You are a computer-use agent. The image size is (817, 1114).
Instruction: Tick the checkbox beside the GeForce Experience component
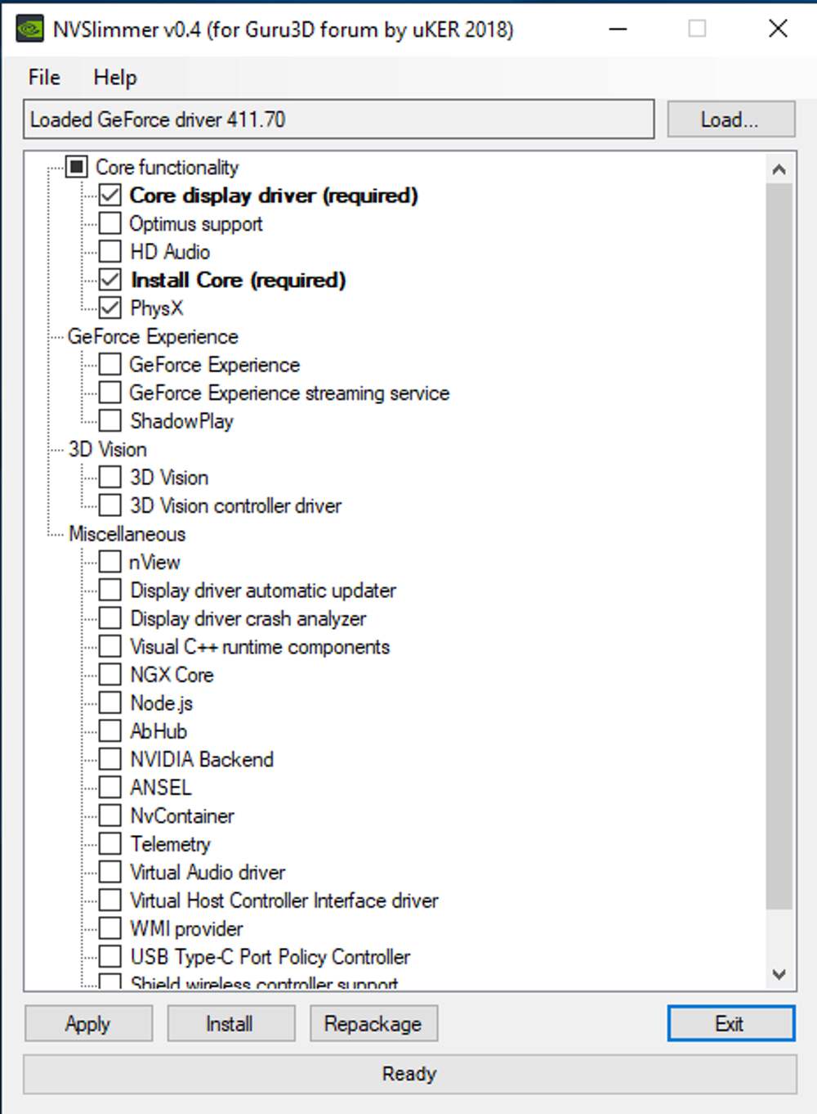[110, 365]
